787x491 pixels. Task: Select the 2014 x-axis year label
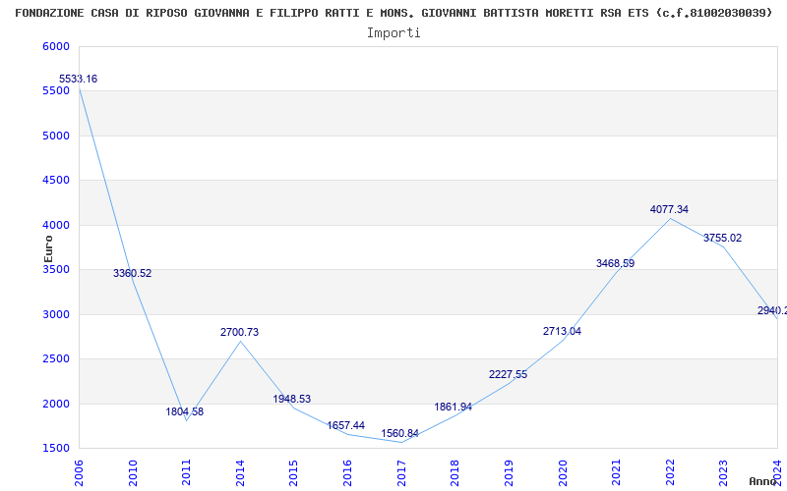click(x=240, y=473)
